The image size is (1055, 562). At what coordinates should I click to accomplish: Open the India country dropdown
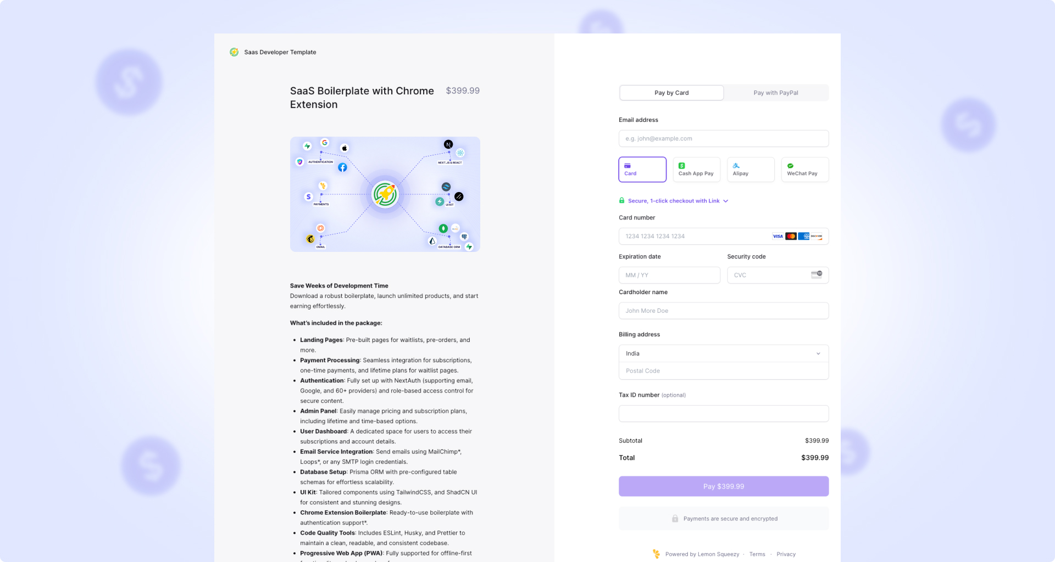[x=723, y=353]
